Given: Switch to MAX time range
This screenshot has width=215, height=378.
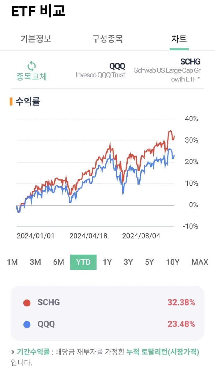Looking at the screenshot, I should click(x=200, y=262).
